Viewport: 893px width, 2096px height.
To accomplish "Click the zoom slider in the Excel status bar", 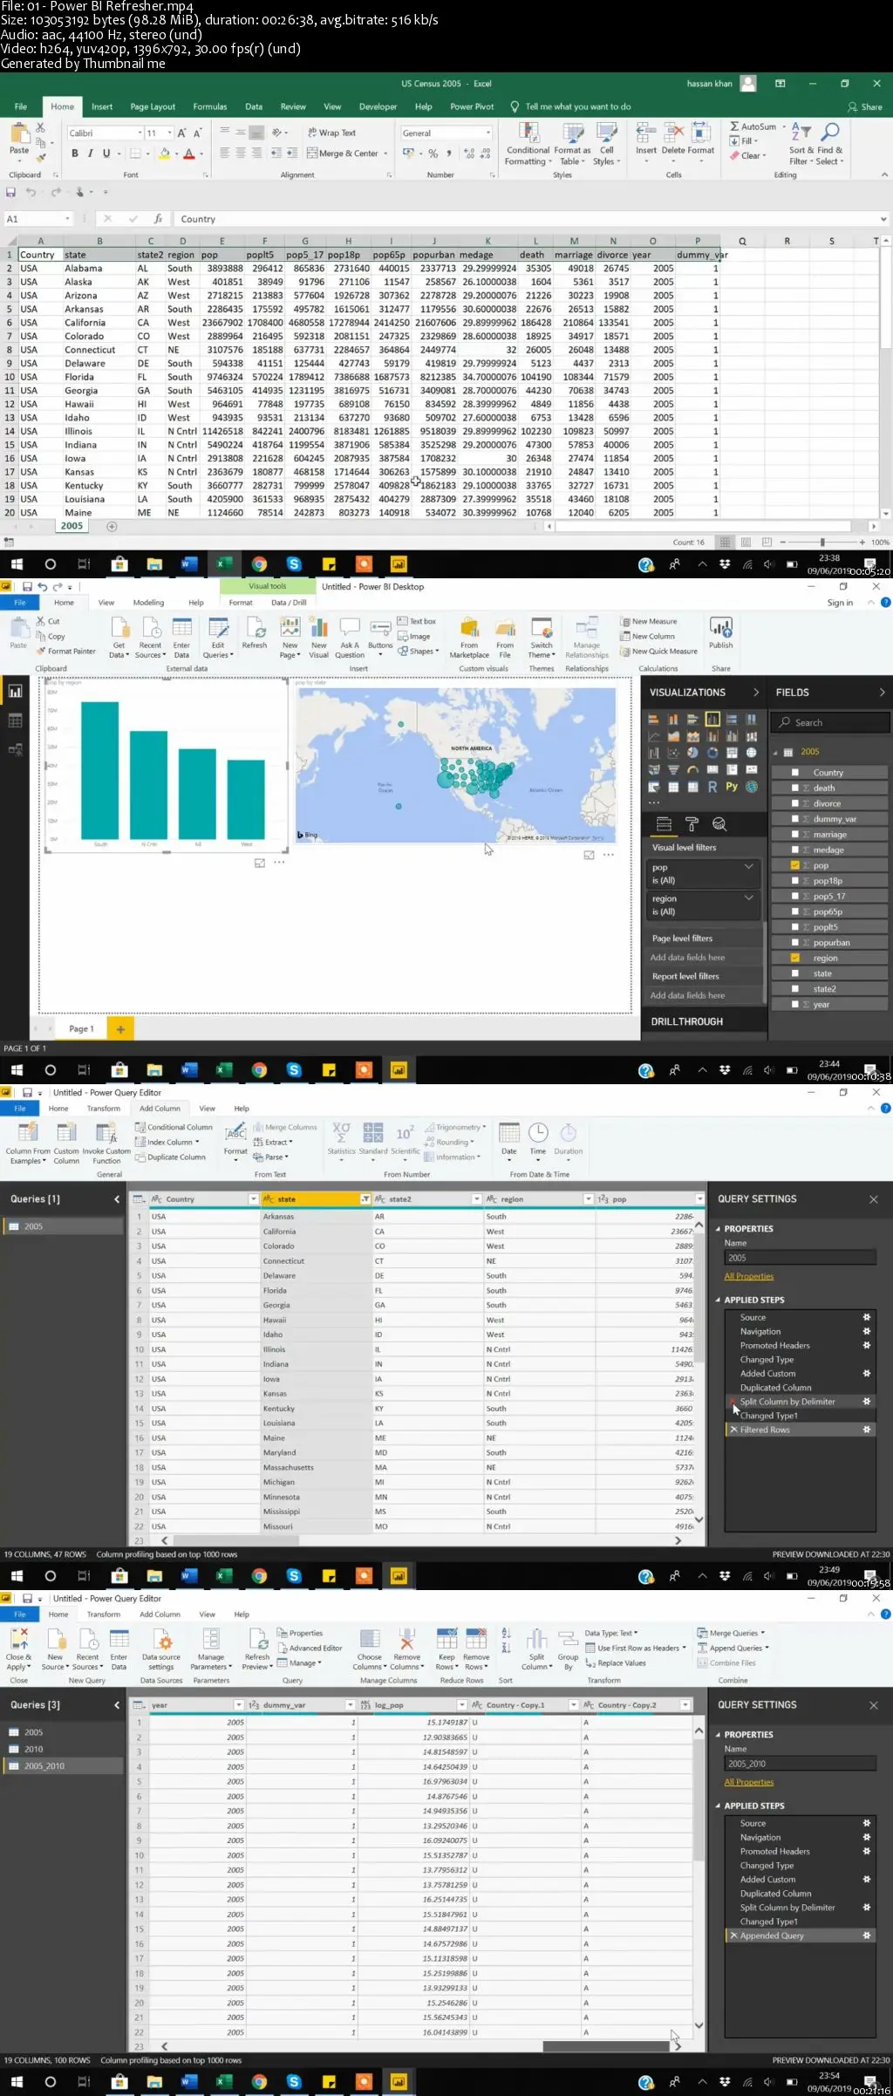I will point(821,542).
